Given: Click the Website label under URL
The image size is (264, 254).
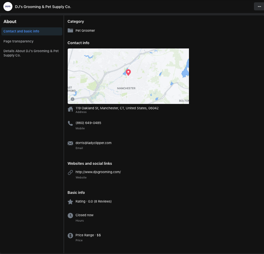Looking at the screenshot, I should click(81, 177).
